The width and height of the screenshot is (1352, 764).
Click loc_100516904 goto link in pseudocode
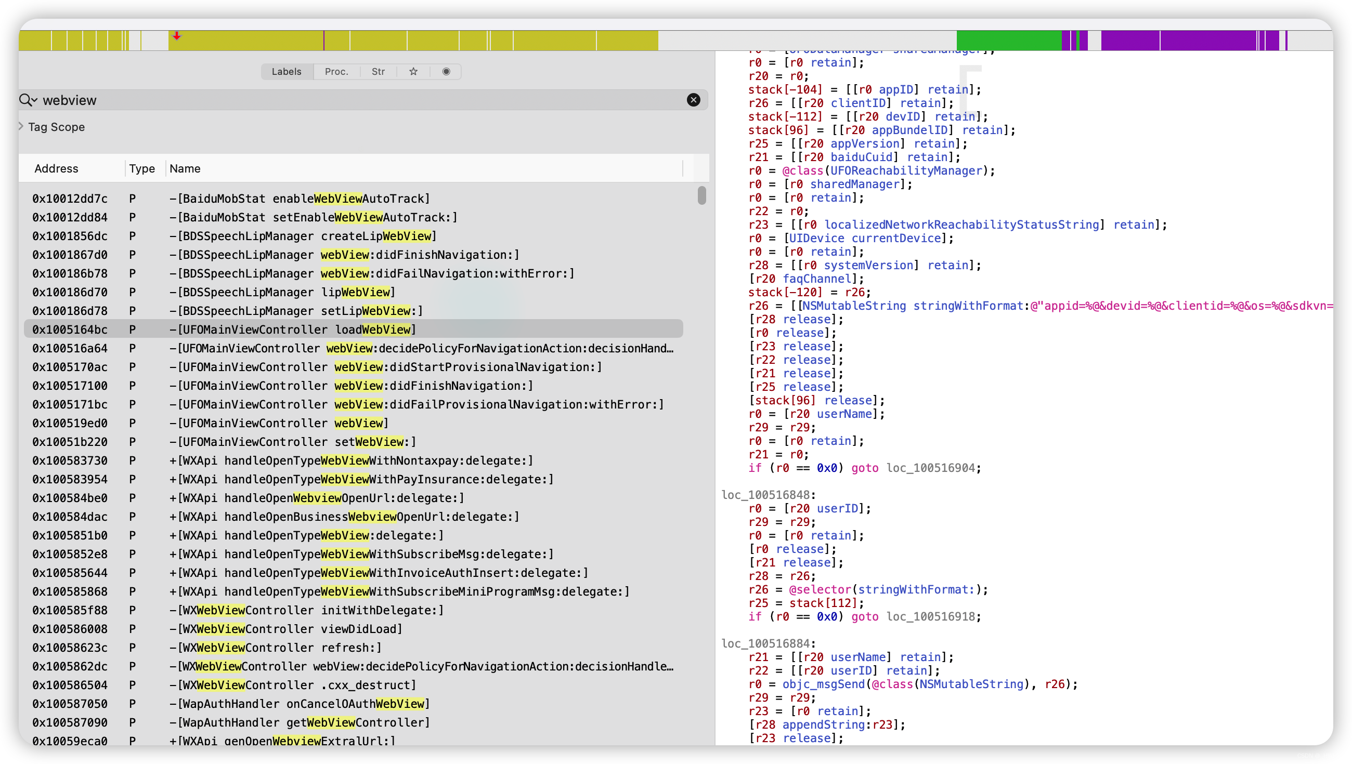click(931, 468)
